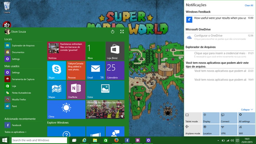Launch Firefox from the taskbar
256x144 pixels.
tap(116, 140)
